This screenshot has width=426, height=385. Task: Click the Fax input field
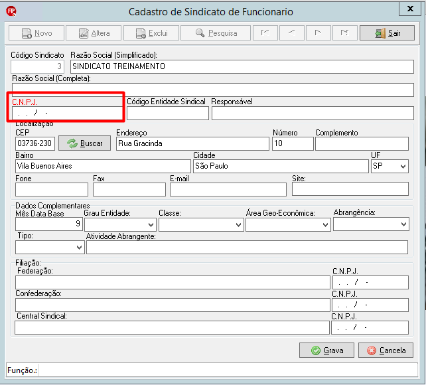coord(129,189)
